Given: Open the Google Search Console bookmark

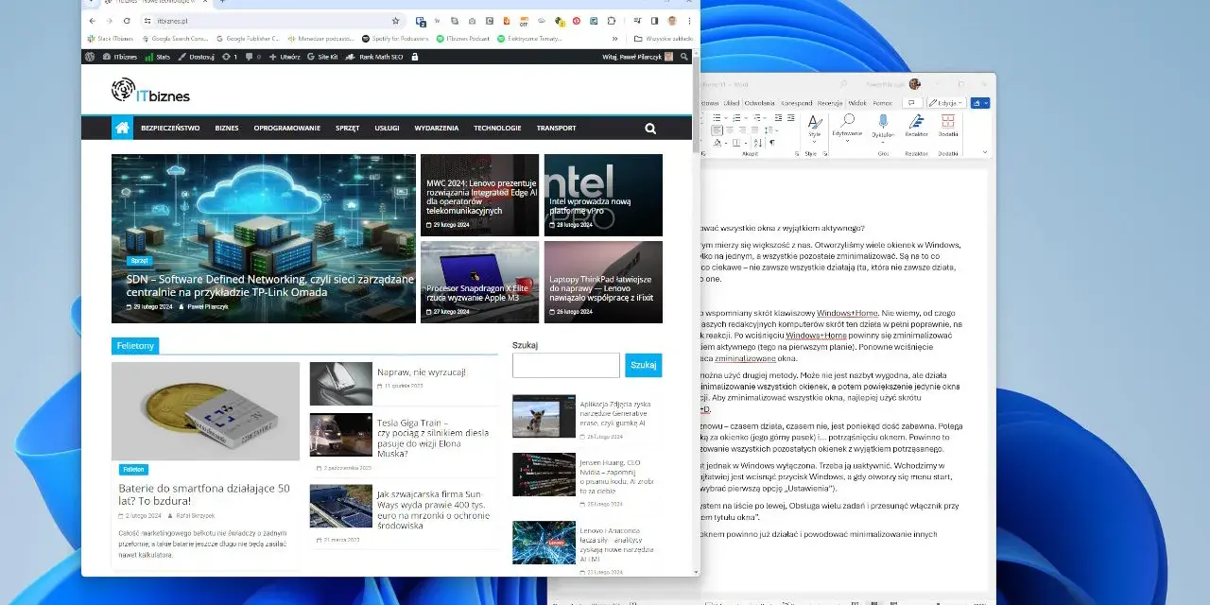Looking at the screenshot, I should [175, 39].
